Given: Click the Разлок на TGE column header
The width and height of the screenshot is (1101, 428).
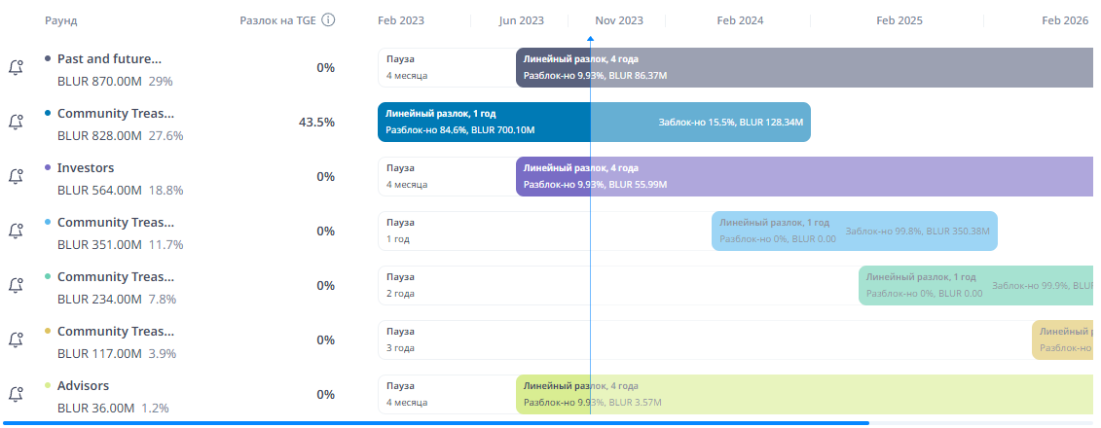Looking at the screenshot, I should coord(278,20).
